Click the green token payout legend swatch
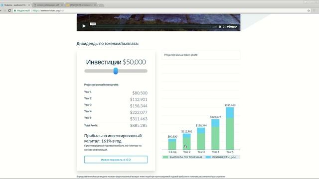 (165, 157)
